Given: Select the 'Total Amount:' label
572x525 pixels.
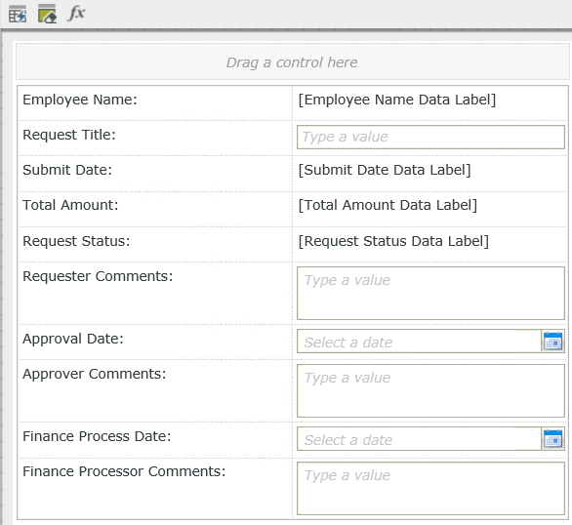Looking at the screenshot, I should tap(70, 205).
